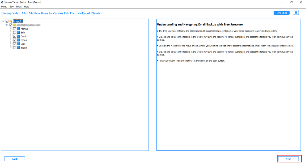Click the Imap_Id root folder icon

coord(11,21)
